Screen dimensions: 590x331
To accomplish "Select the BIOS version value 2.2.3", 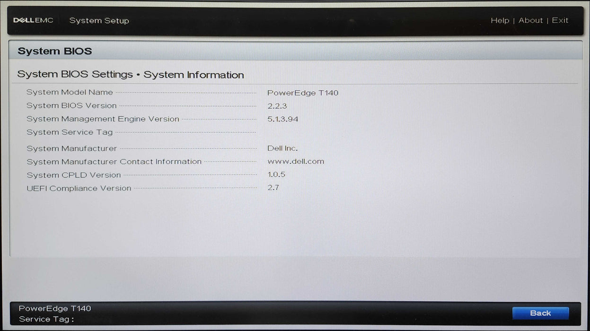I will (277, 106).
